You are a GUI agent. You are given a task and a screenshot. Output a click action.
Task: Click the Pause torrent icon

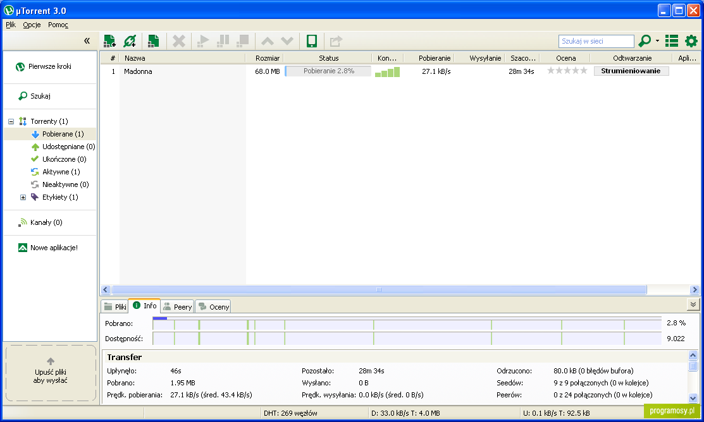pyautogui.click(x=223, y=41)
